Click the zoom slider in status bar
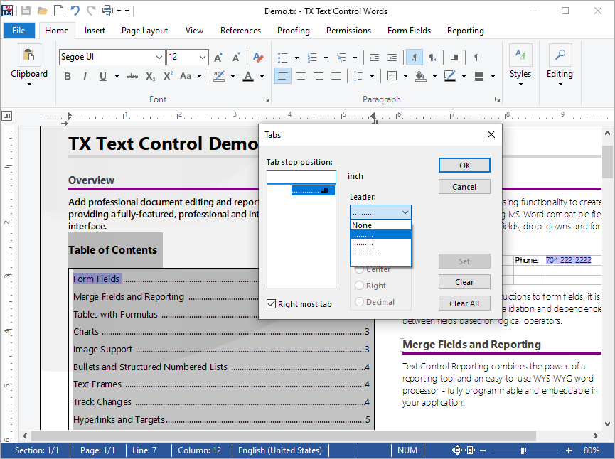615x459 pixels. pos(523,450)
